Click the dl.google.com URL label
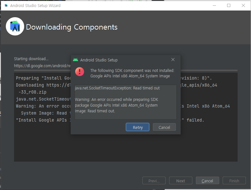Screen dimensions: 251x190 pos(42,66)
